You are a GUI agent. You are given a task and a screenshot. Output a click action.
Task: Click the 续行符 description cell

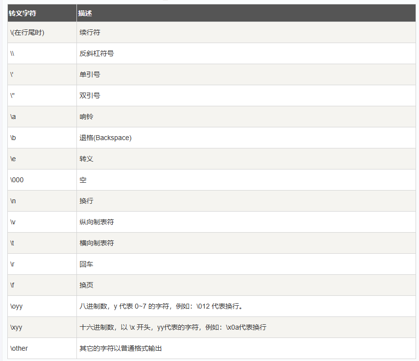click(90, 32)
